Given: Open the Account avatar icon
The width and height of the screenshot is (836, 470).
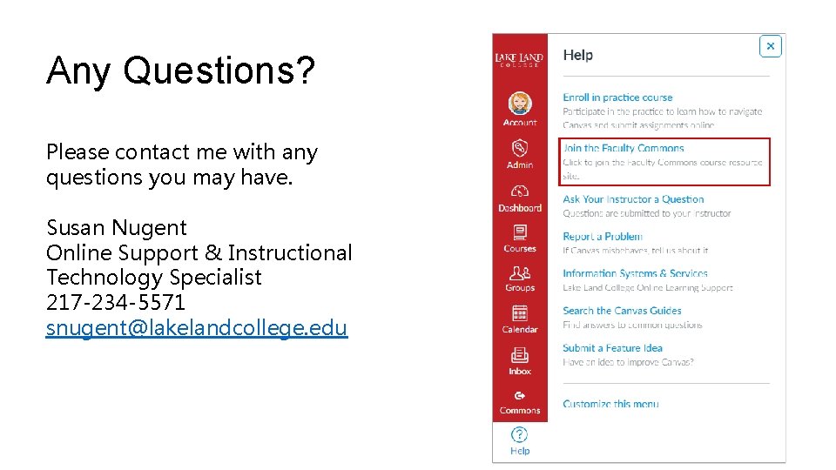Looking at the screenshot, I should point(520,104).
